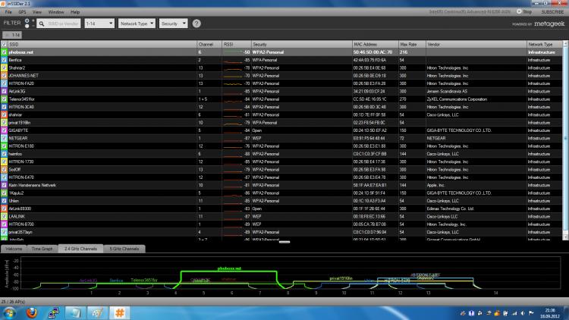Toggle the select-all checkbox in SSID header
The image size is (569, 320).
tap(4, 44)
